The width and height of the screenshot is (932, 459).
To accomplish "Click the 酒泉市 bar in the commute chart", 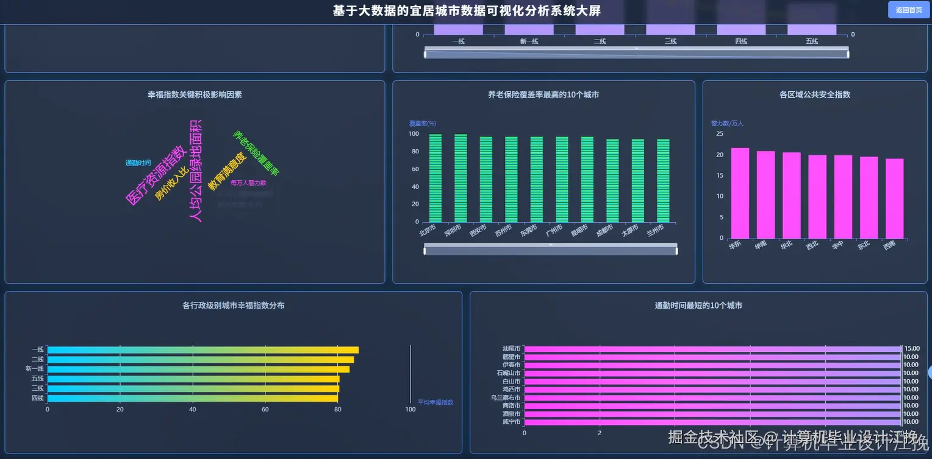I will coord(712,413).
